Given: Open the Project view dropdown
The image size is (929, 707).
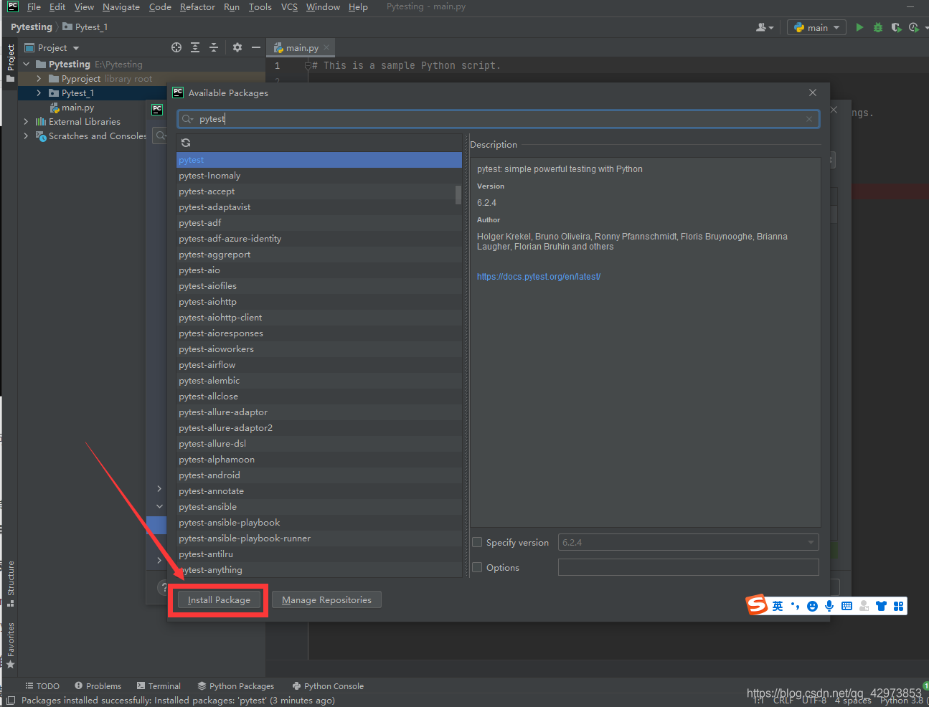Looking at the screenshot, I should (x=52, y=48).
